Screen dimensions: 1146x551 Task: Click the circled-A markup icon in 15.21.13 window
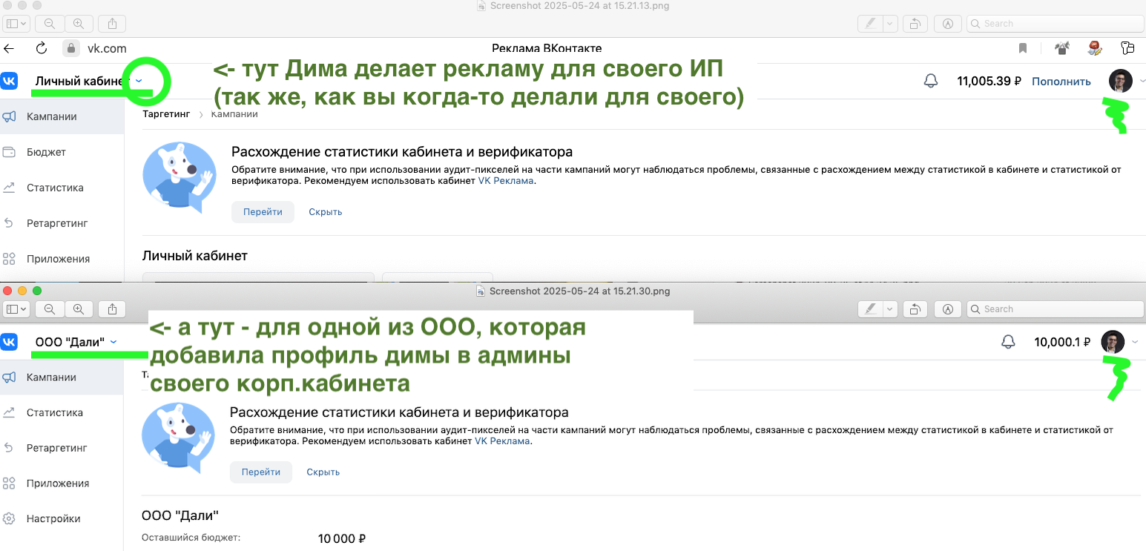[x=947, y=24]
